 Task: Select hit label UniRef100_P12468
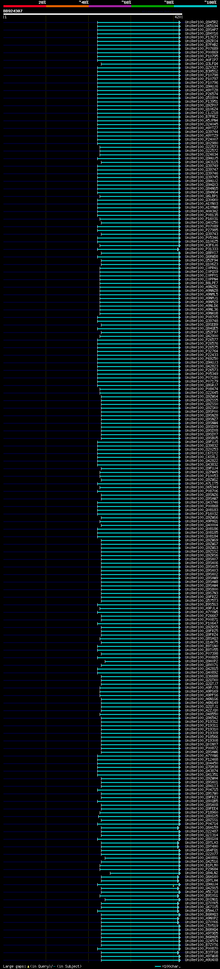click(x=201, y=759)
